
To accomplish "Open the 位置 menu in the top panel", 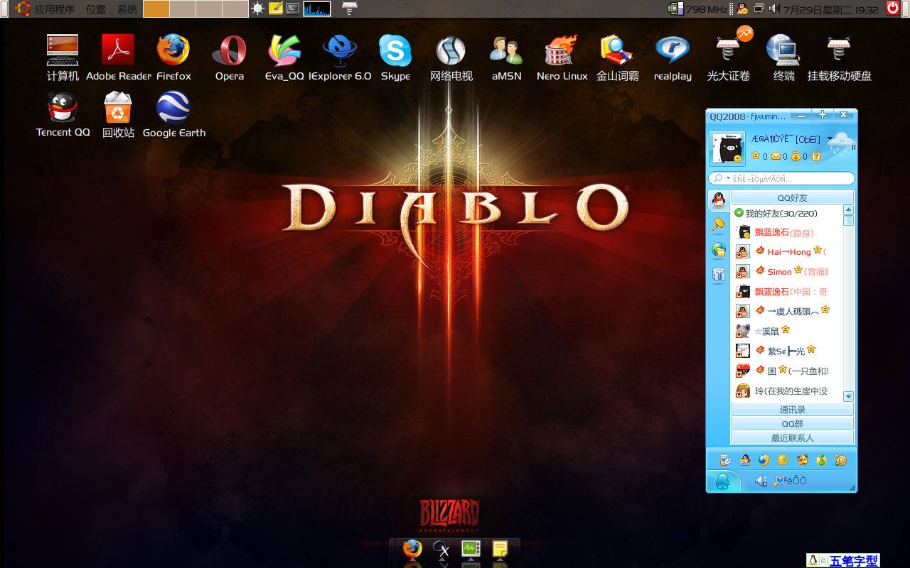I will [96, 9].
